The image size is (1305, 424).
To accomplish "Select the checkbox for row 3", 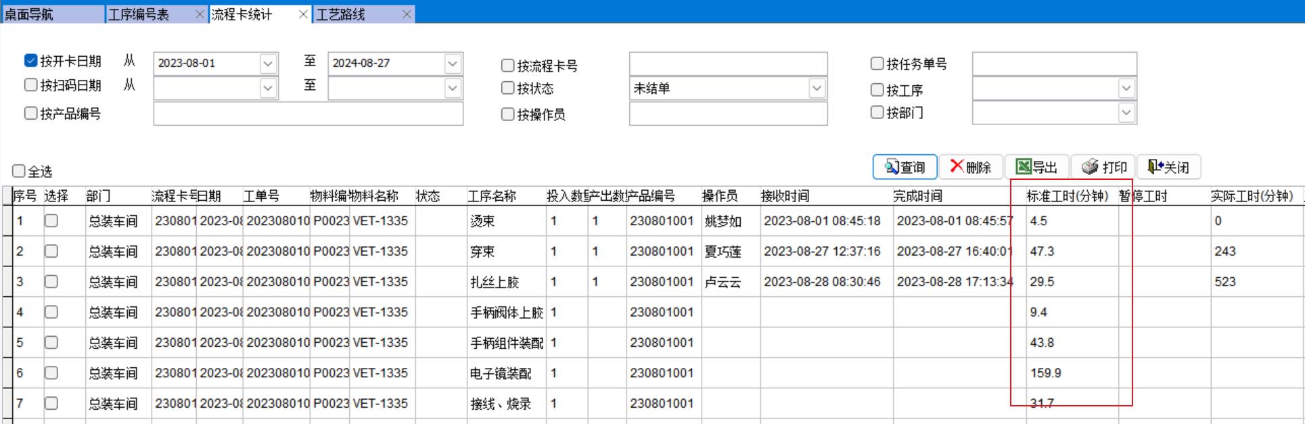I will pos(51,281).
